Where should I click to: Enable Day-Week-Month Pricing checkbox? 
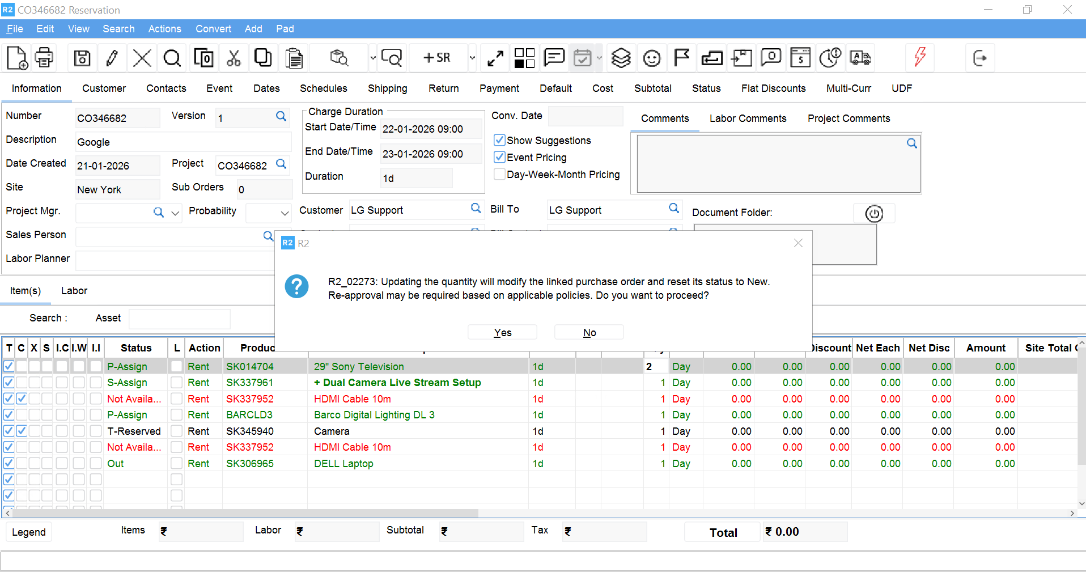pyautogui.click(x=499, y=174)
